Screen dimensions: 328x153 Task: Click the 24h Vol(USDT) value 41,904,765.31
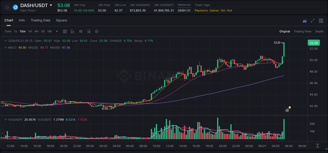[x=164, y=10]
